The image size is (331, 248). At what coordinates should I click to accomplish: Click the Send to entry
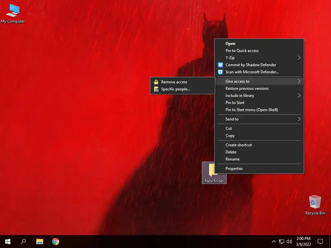click(259, 119)
